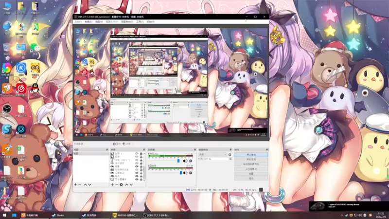
Task: Click the Sources list scrollbar down arrow
Action: 144,181
